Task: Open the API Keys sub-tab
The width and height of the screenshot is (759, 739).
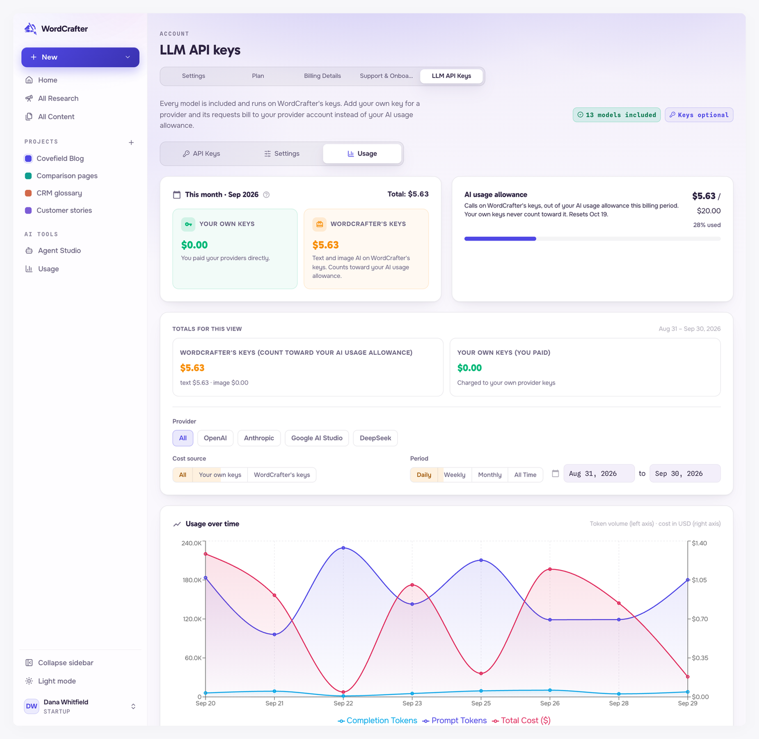Action: coord(202,154)
